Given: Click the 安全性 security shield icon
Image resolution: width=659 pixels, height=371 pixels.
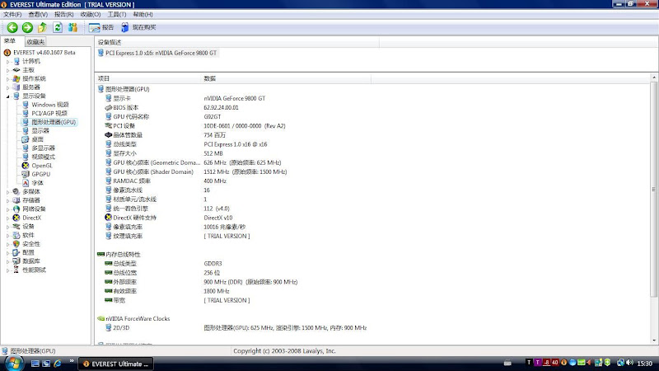Looking at the screenshot, I should [16, 244].
